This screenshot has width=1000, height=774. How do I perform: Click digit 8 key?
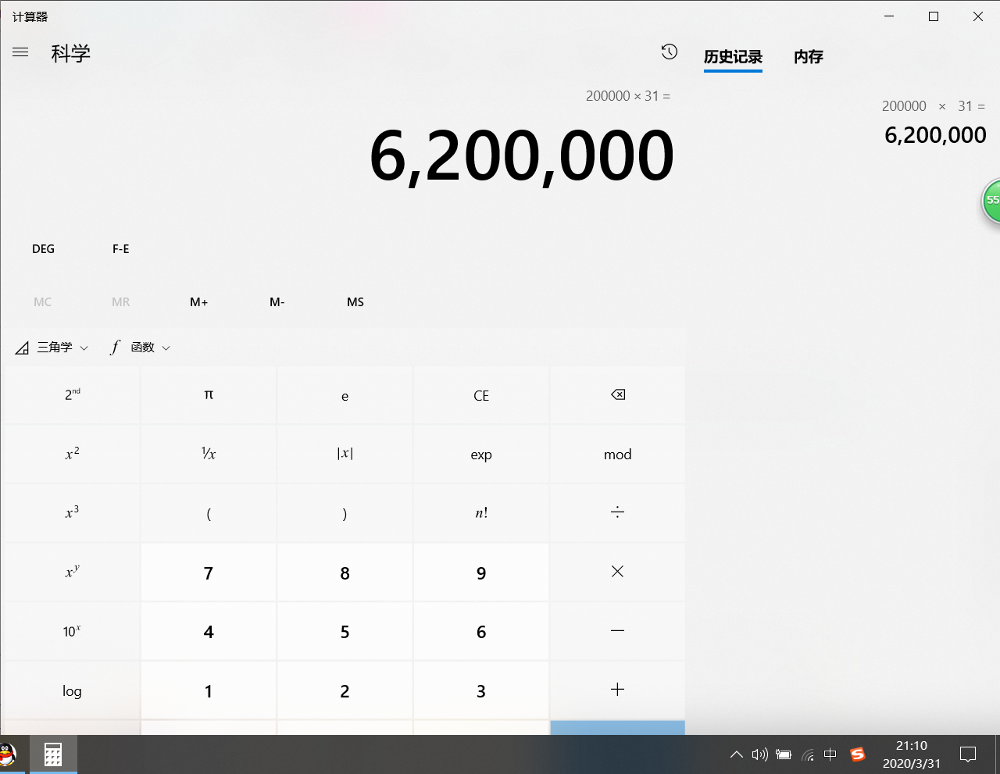coord(345,572)
